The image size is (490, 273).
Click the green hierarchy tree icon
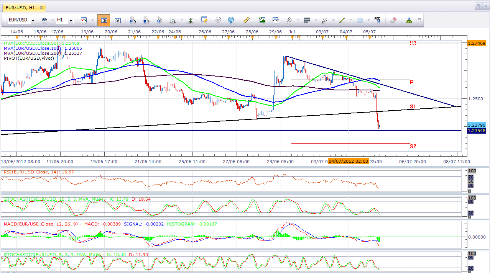click(x=409, y=20)
